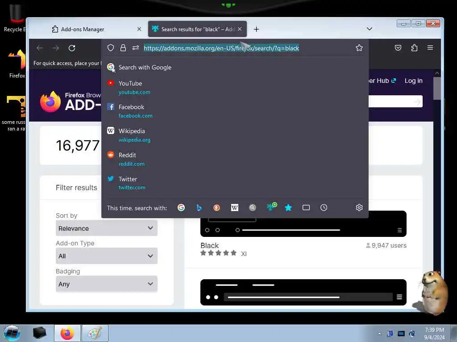457x342 pixels.
Task: Bookmark this page with the star icon
Action: coord(359,48)
